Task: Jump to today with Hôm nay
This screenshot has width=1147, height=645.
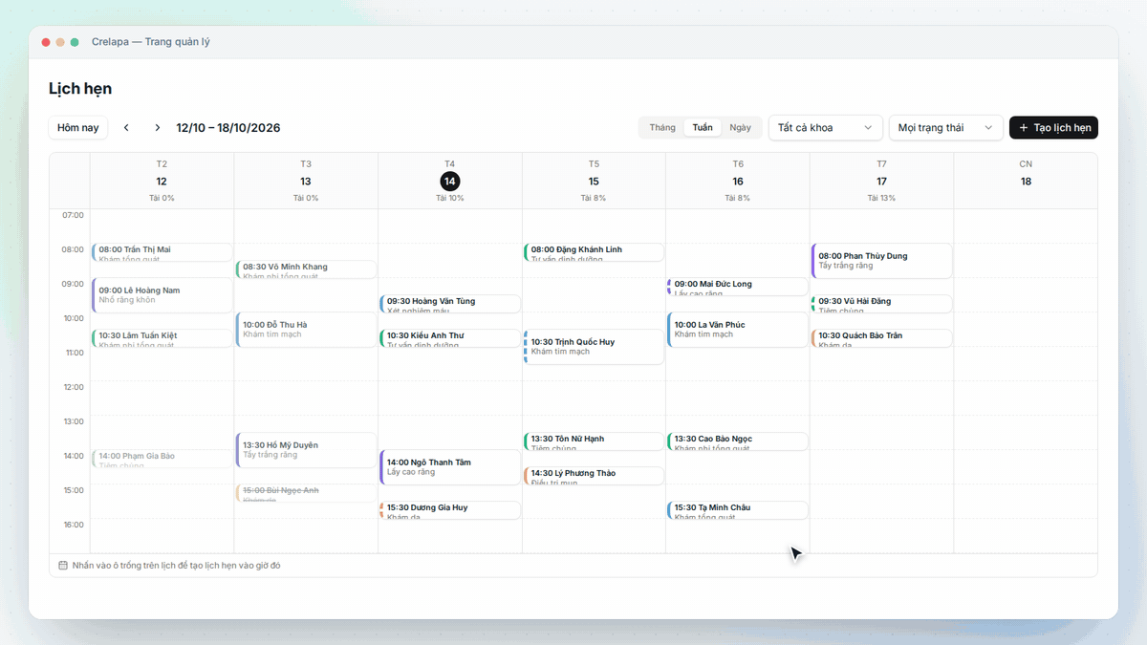Action: pyautogui.click(x=78, y=128)
